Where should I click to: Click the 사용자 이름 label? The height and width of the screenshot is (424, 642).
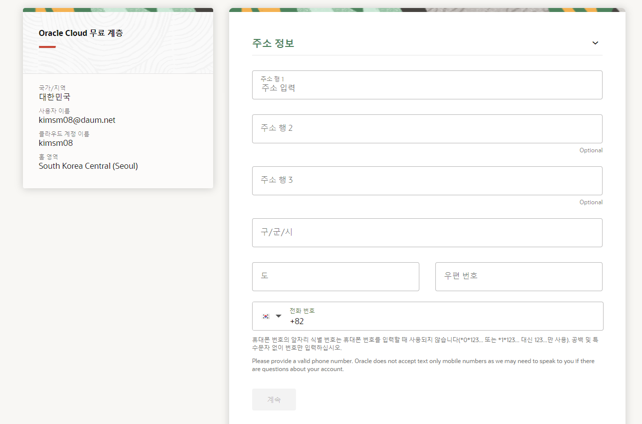point(54,111)
